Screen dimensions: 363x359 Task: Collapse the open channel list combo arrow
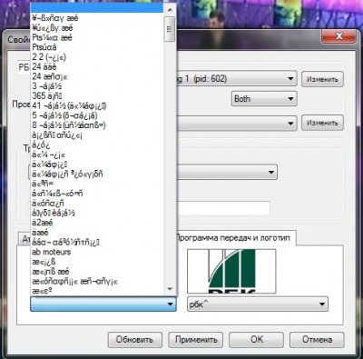171,304
